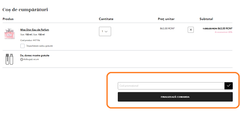The height and width of the screenshot is (116, 241).
Task: Apply promo code with checkmark icon
Action: (x=229, y=86)
